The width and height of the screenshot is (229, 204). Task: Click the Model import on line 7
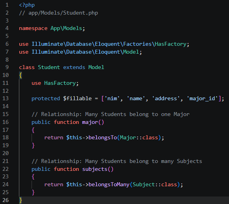[x=131, y=52]
